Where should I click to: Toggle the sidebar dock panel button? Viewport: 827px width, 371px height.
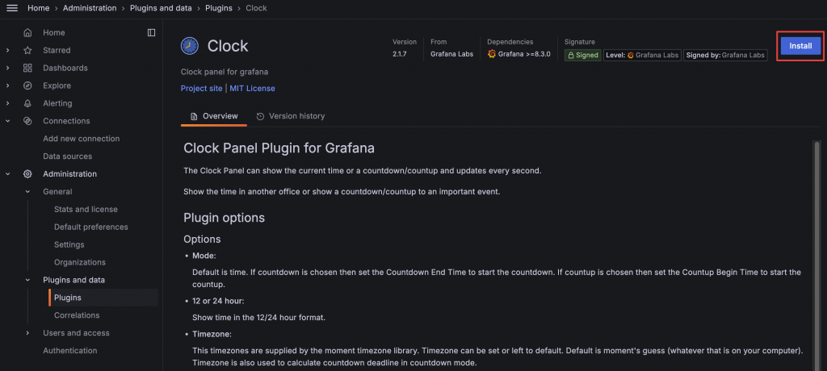(151, 33)
